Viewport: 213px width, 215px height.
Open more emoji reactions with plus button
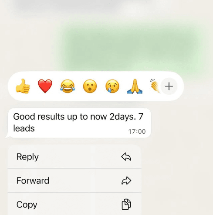(x=169, y=86)
